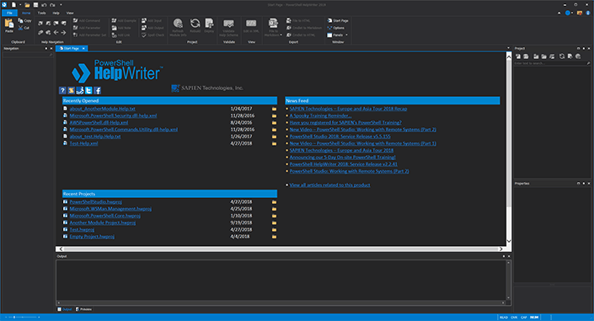Open about_AnotherModule.Help.txt recent file
594x321 pixels.
pos(102,109)
